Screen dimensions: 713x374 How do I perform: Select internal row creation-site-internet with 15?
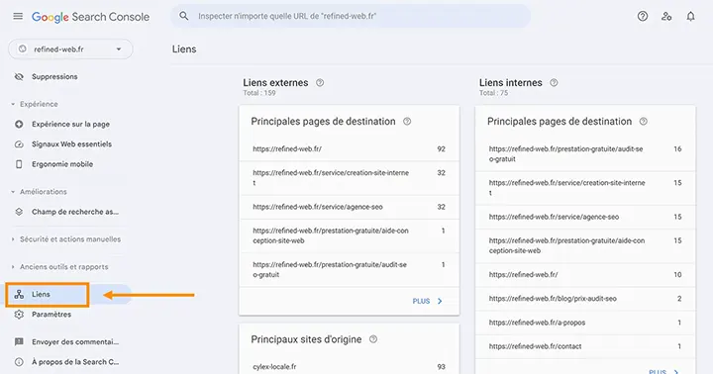tap(585, 188)
